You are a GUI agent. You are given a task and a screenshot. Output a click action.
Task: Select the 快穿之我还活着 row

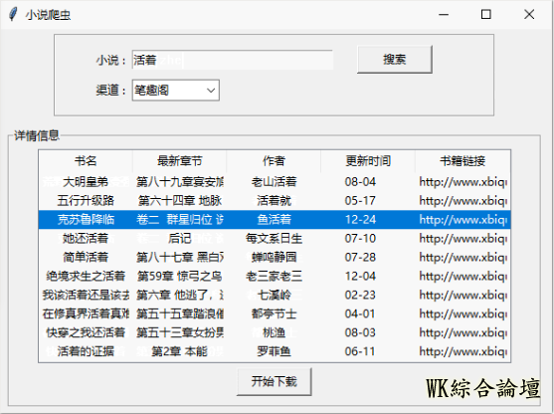point(275,332)
